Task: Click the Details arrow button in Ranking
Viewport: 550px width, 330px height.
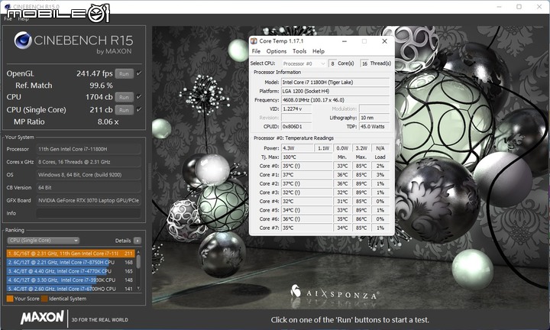Action: point(137,241)
